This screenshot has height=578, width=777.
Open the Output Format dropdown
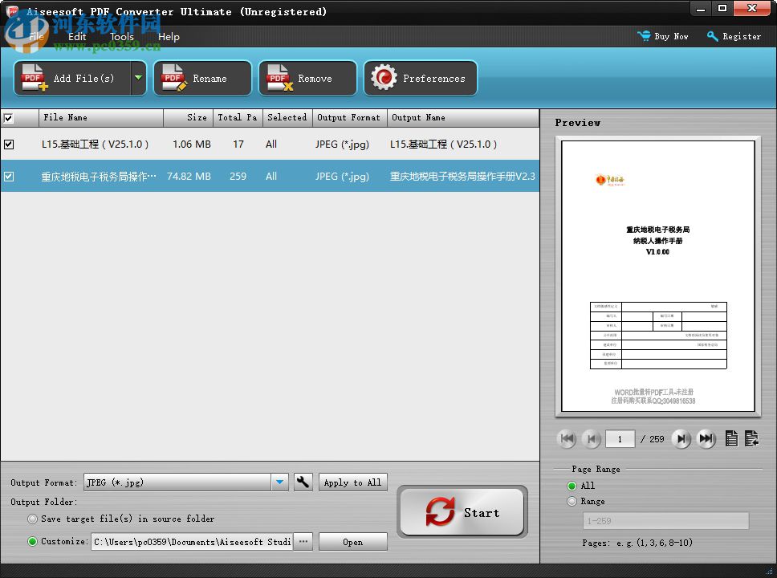pos(279,482)
